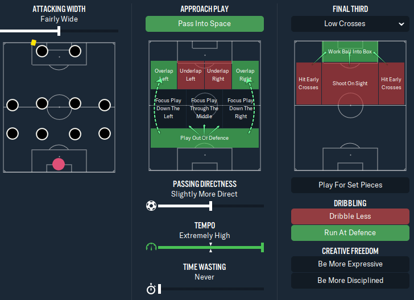Click the Attacking Width slider handle

point(59,31)
